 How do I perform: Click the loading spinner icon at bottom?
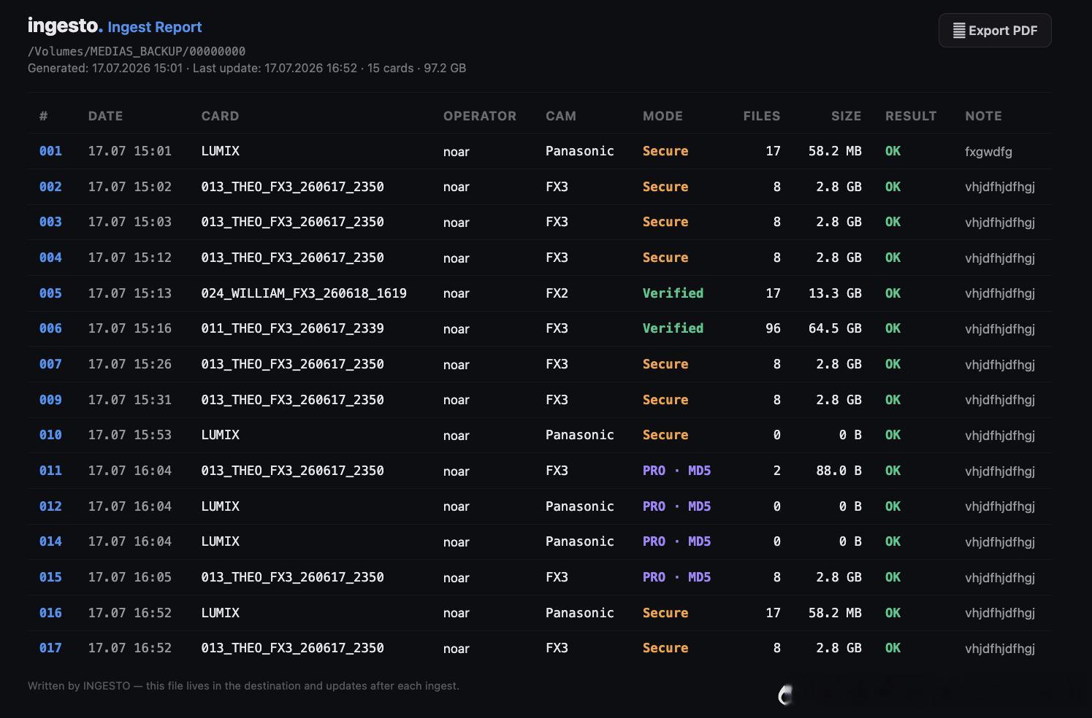point(786,695)
